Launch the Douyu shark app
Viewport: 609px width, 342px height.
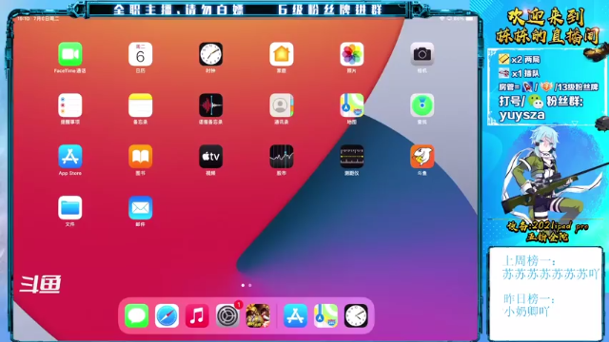(422, 157)
